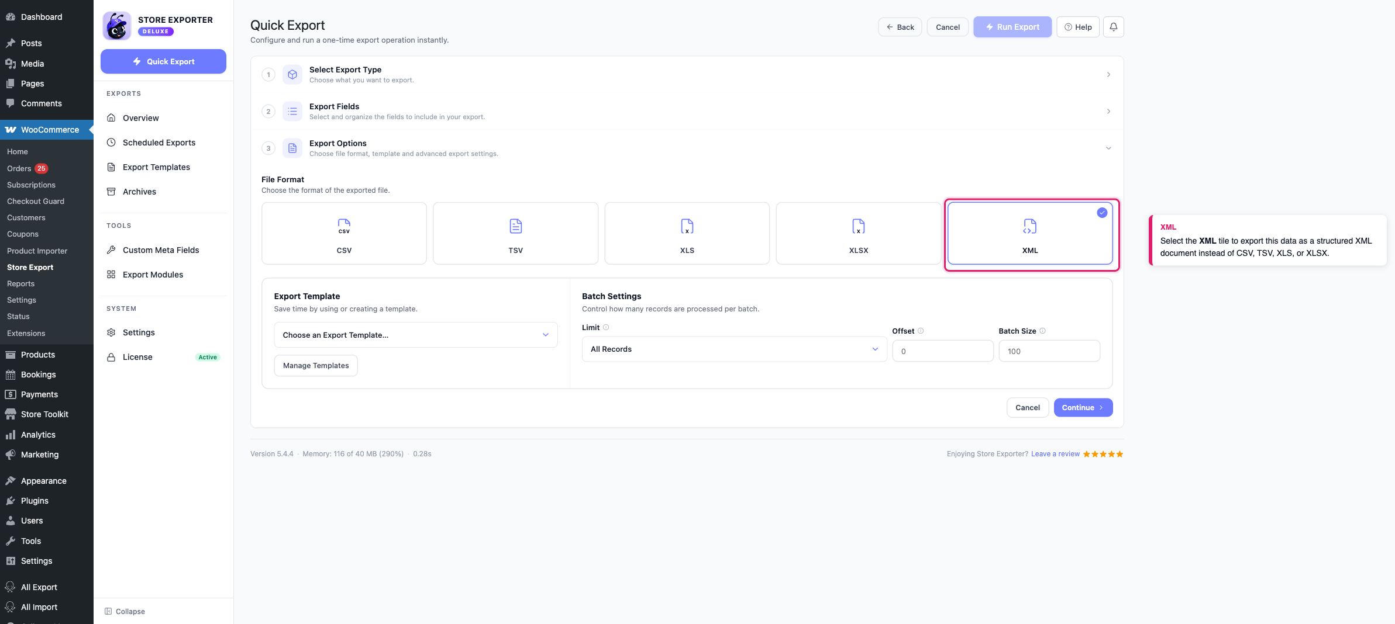Expand the Export Fields step chevron

click(x=1108, y=112)
